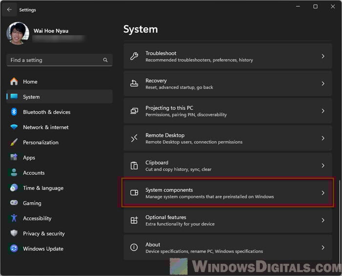Click the Wai Hoe Nyau account name
342x276 pixels.
click(51, 31)
